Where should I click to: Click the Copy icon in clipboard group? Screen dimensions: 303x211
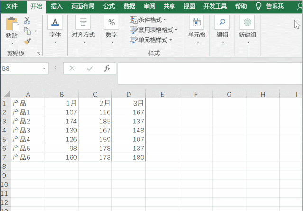tap(28, 31)
